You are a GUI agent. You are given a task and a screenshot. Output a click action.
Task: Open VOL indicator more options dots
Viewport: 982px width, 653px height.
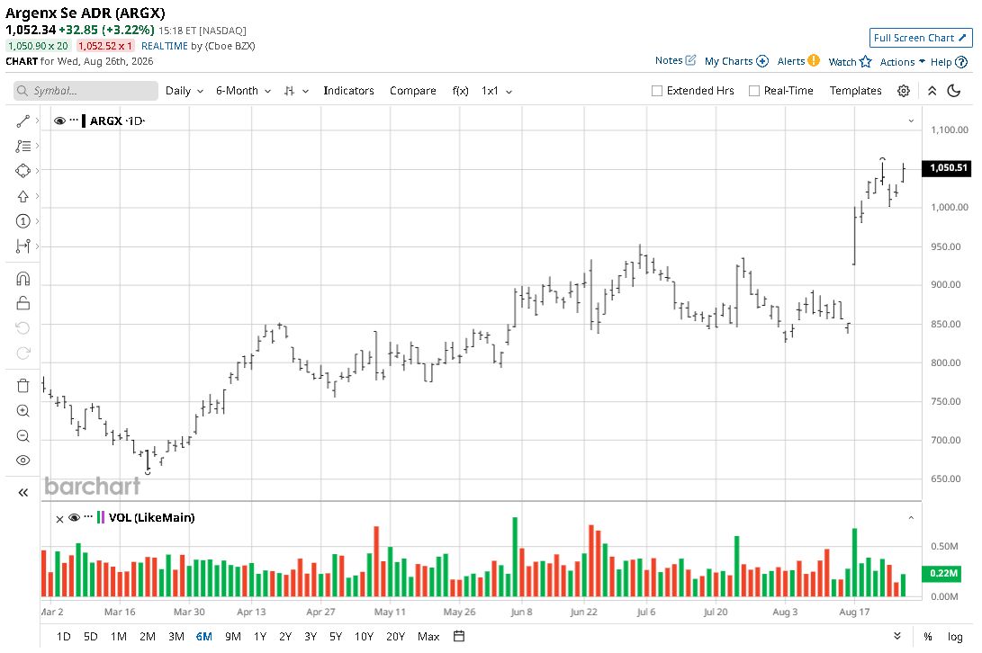pos(88,516)
